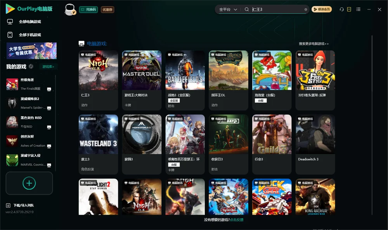This screenshot has height=230, width=388.
Task: Open the 指环王OL game cover
Action: point(229,70)
